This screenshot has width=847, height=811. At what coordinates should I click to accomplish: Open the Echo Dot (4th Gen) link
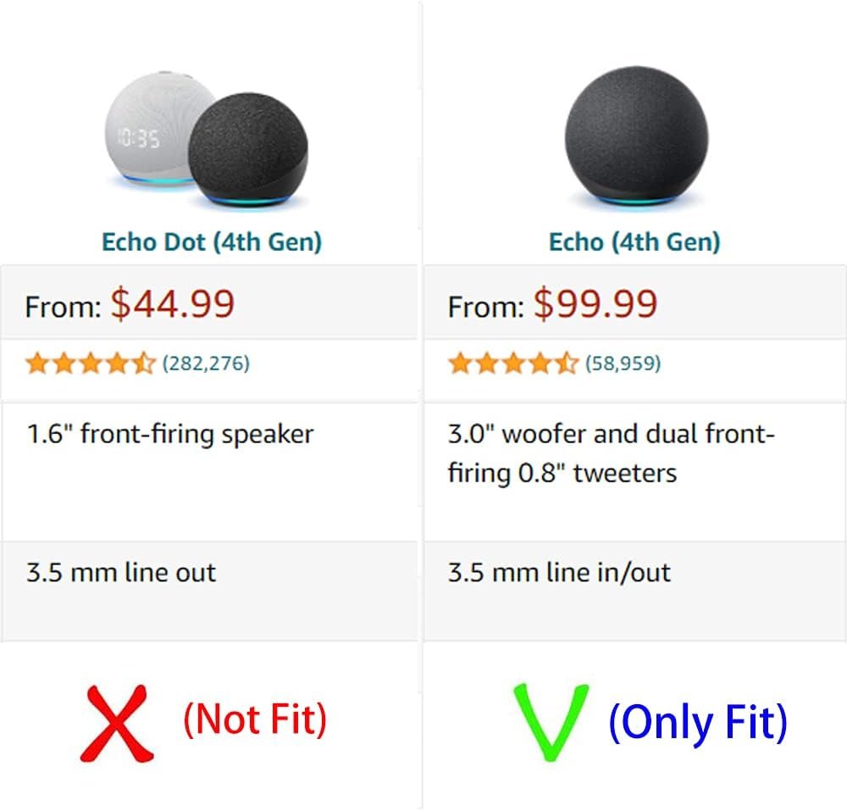(x=212, y=242)
